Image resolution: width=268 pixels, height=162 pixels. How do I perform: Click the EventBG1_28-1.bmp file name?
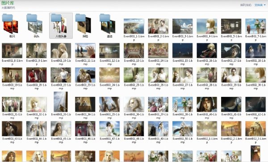pyautogui.click(x=207, y=87)
